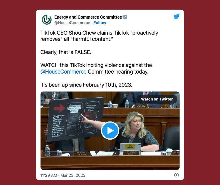Click the Energy and Commerce Committee avatar logo

47,20
